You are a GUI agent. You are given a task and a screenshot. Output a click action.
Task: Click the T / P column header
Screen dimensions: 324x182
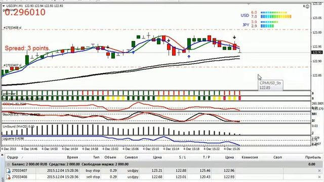206,157
